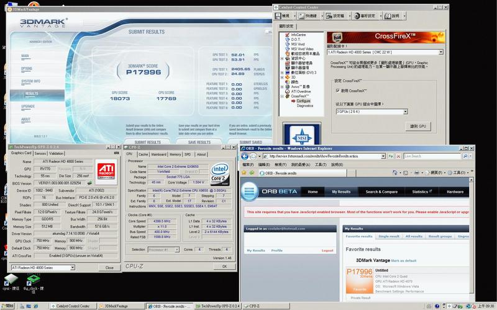Click the Internet Explorer quick launch icon
497x310 pixels.
[x=36, y=306]
